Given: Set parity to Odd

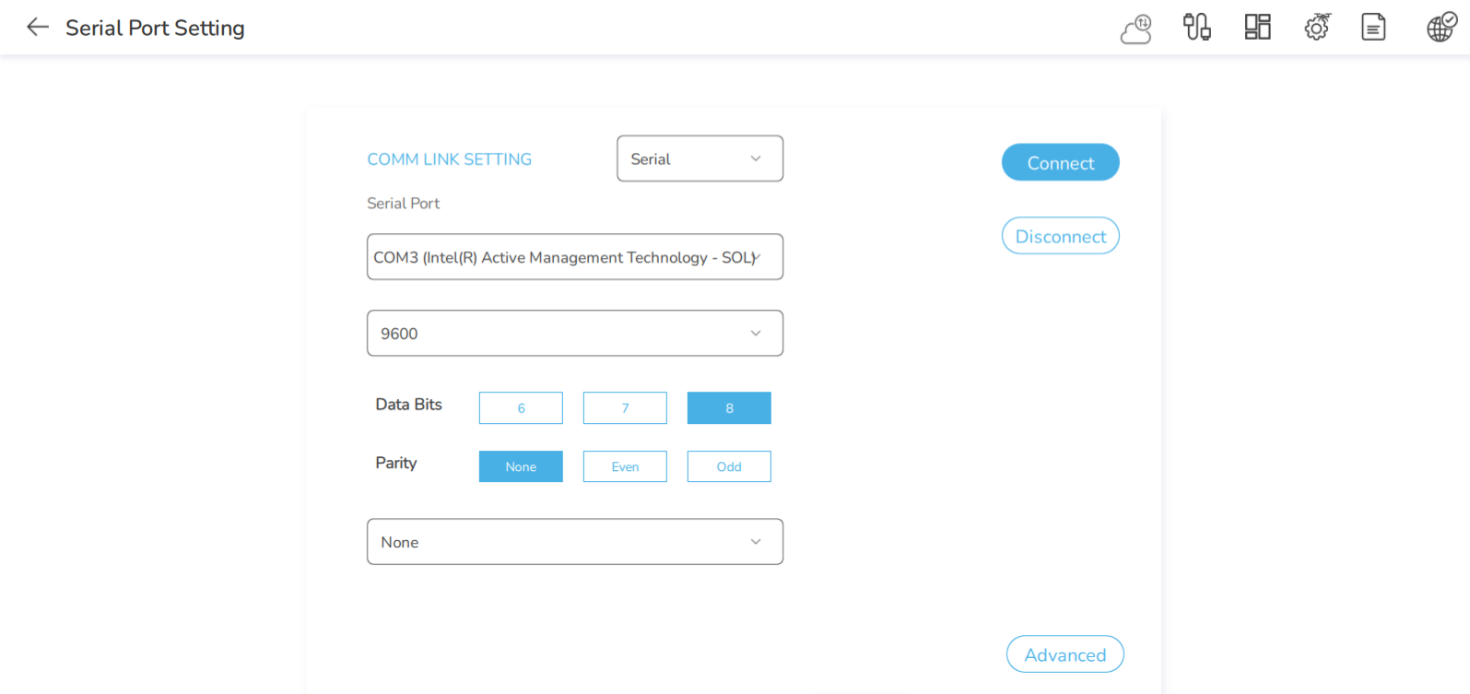Looking at the screenshot, I should tap(729, 467).
